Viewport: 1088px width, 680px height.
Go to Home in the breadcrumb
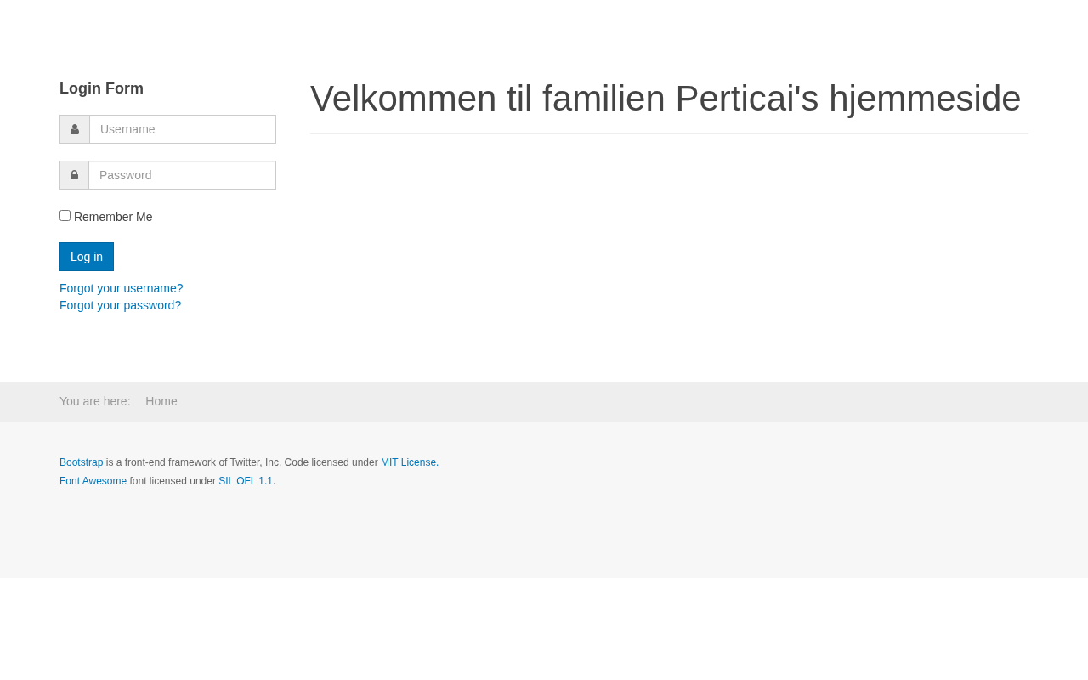[x=161, y=401]
